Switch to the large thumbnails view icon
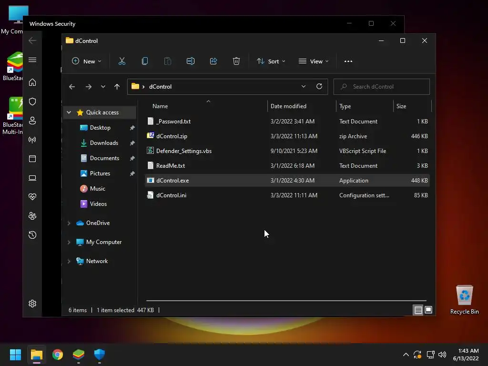The width and height of the screenshot is (488, 366). pos(428,310)
